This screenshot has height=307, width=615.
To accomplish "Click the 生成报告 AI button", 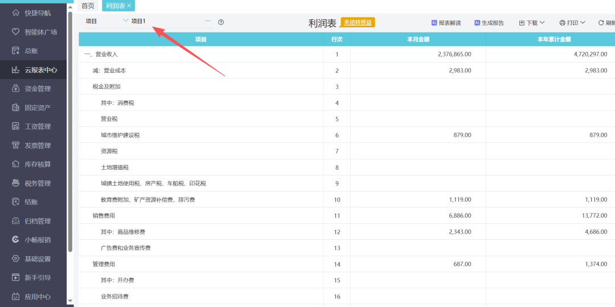I will coord(489,23).
